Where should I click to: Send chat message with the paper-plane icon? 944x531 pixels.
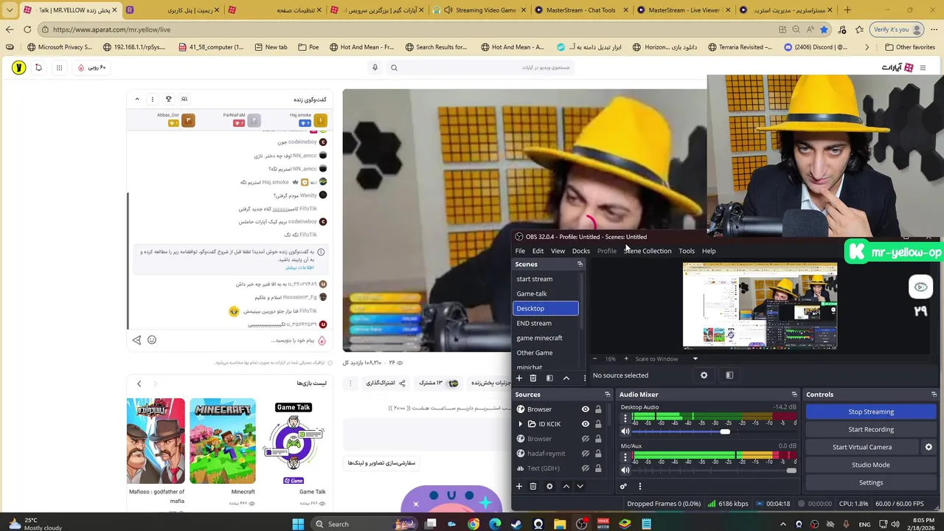136,340
